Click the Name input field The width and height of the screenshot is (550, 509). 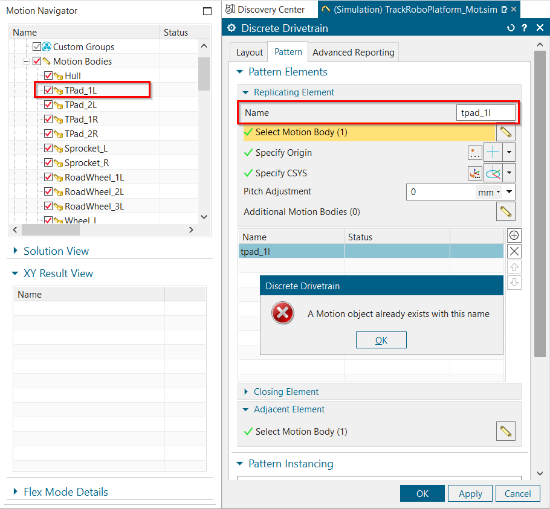[485, 113]
